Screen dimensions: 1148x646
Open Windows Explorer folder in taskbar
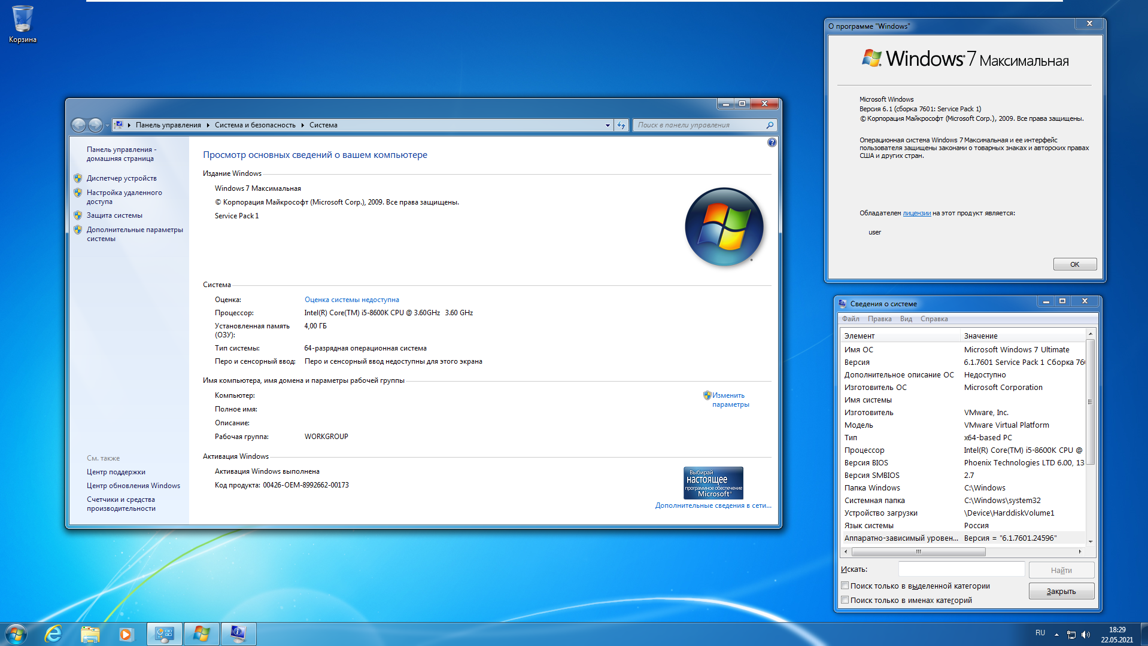click(x=90, y=634)
